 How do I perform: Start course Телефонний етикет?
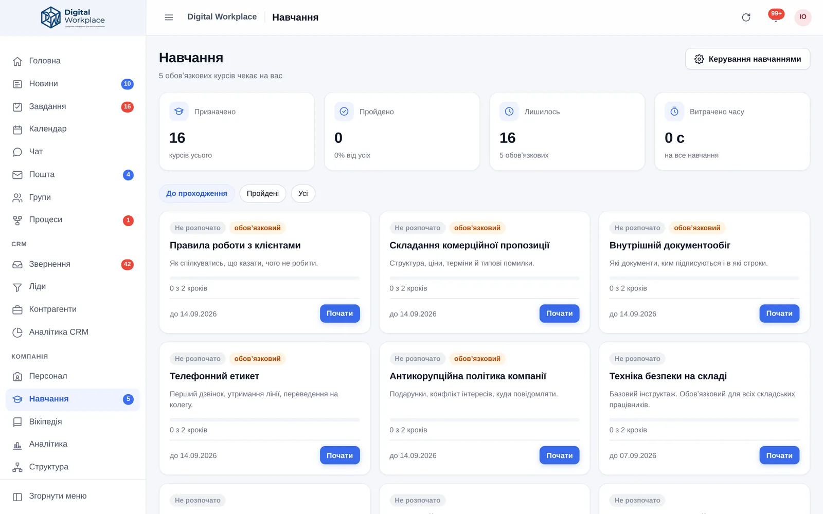pos(339,455)
